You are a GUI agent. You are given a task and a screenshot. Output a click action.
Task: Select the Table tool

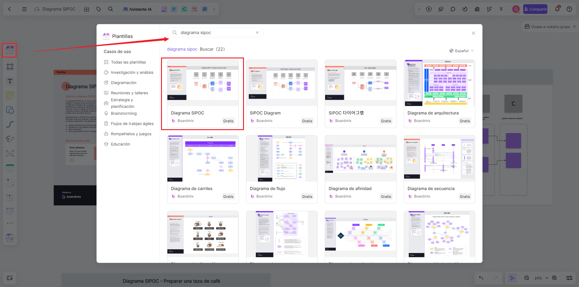(10, 168)
